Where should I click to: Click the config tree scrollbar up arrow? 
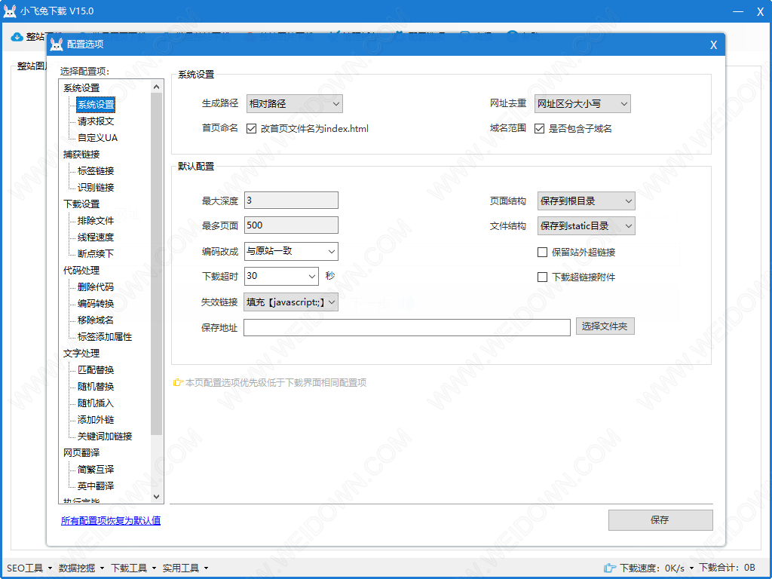(x=157, y=87)
